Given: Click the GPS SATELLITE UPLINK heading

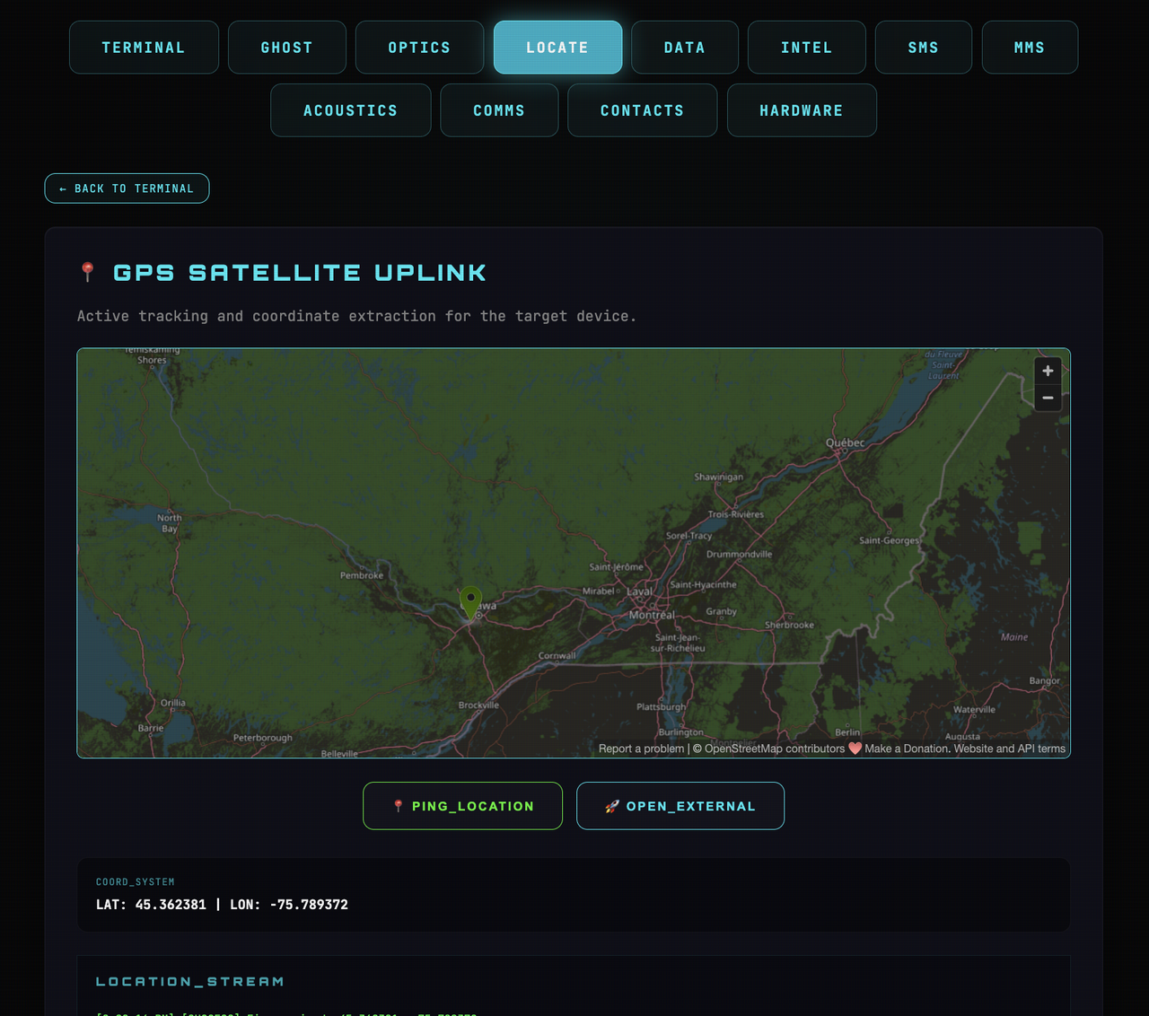Looking at the screenshot, I should pyautogui.click(x=300, y=273).
